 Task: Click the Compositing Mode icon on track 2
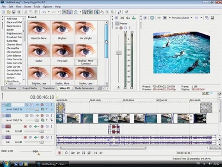click(43, 120)
